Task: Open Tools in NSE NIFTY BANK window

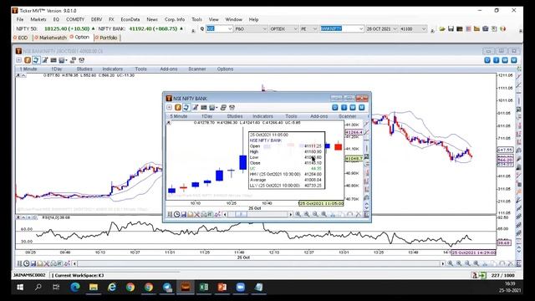Action: pyautogui.click(x=291, y=116)
